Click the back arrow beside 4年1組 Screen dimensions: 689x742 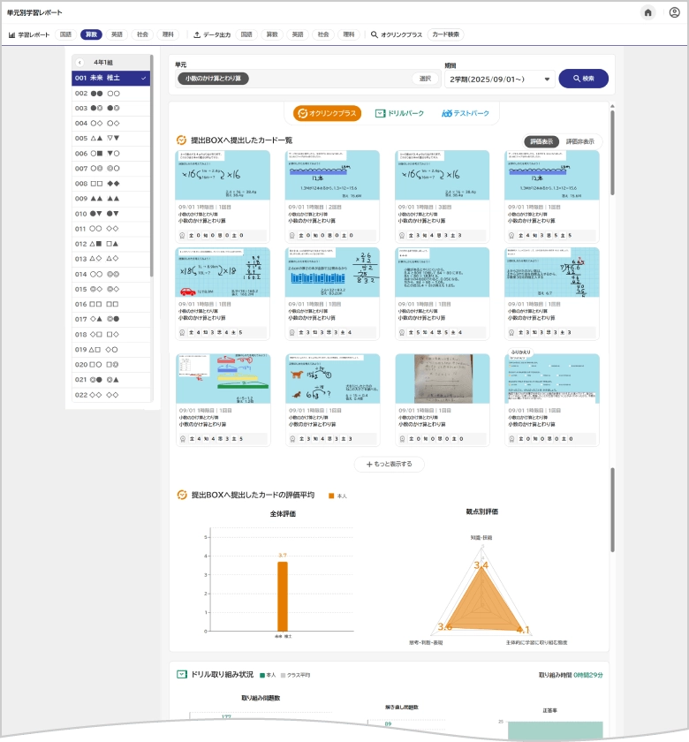point(79,63)
